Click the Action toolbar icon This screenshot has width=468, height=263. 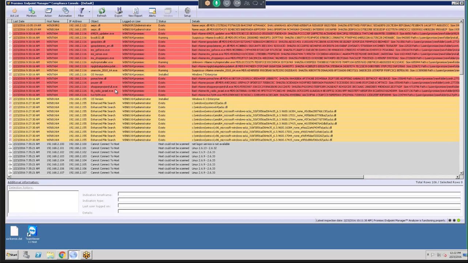(x=48, y=12)
